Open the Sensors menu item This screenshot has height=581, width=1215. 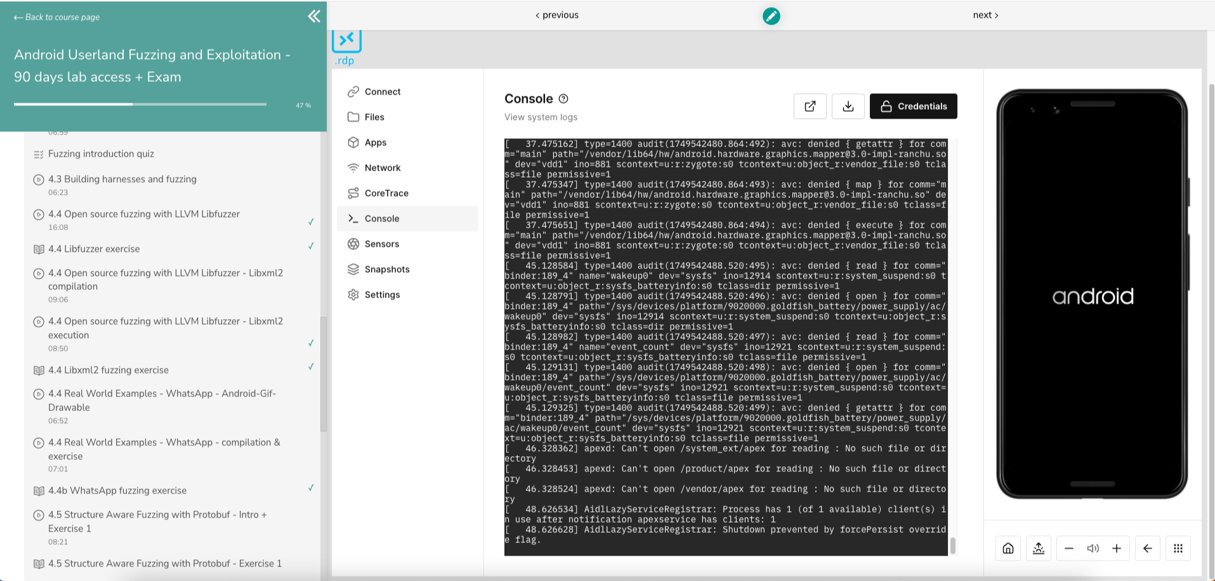coord(407,244)
